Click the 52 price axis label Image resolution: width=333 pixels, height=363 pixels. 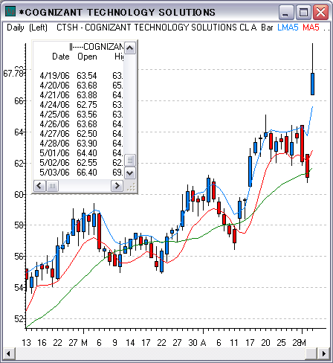pyautogui.click(x=19, y=319)
